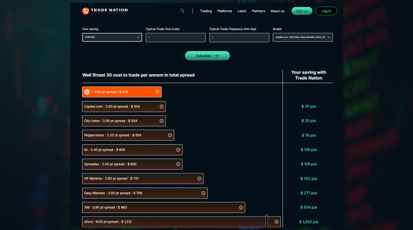Image resolution: width=413 pixels, height=230 pixels.
Task: Select the eToro 6.00 pt spread bar
Action: pyautogui.click(x=181, y=222)
